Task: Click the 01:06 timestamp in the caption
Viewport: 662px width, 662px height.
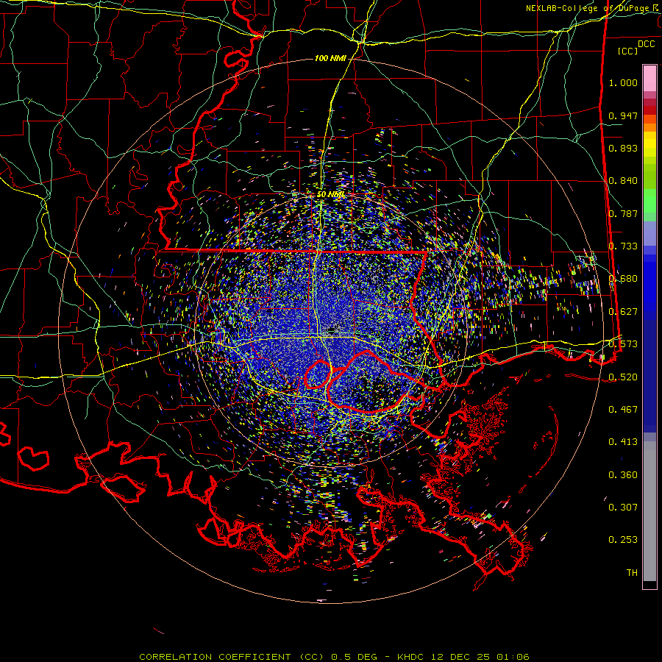Action: [513, 657]
